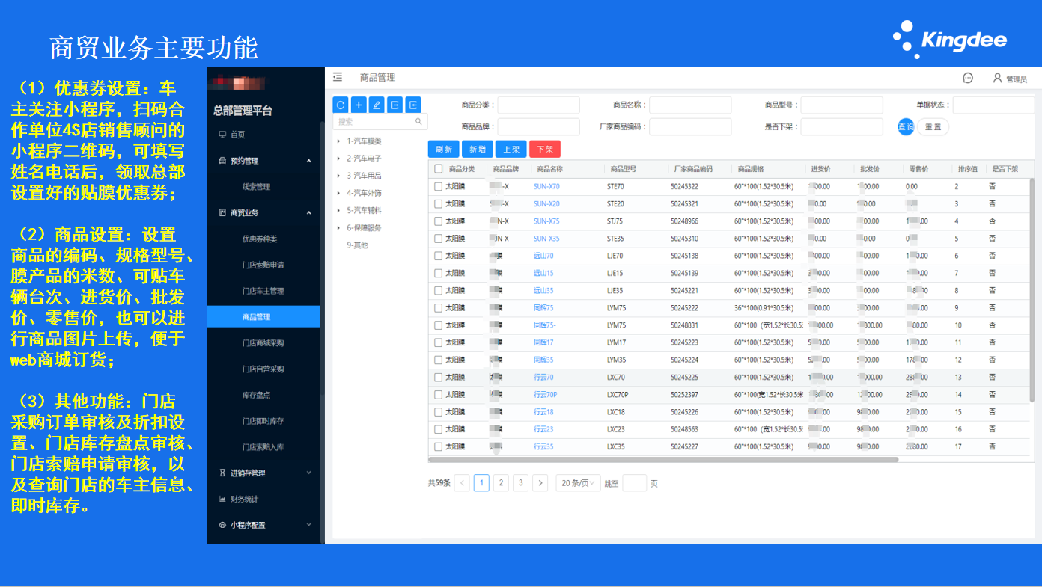This screenshot has width=1042, height=587.
Task: Click the 商品名称 filter input field
Action: 690,105
